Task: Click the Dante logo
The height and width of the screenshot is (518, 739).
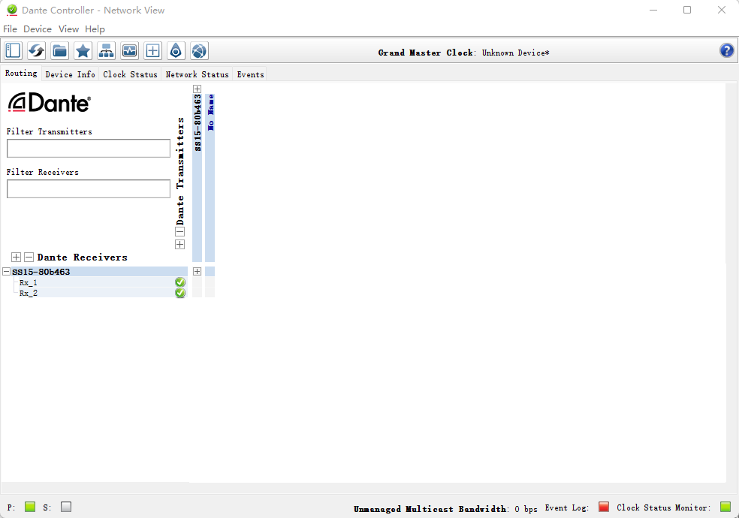Action: 49,103
